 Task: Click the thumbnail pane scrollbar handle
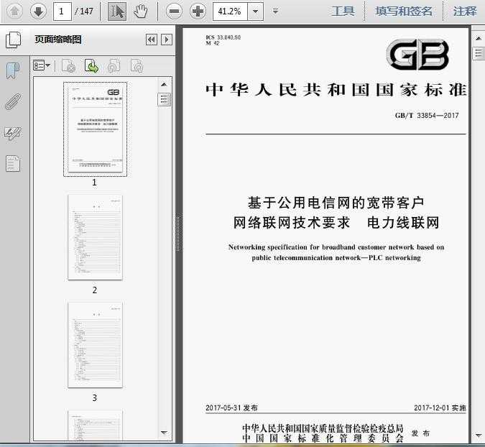[164, 99]
